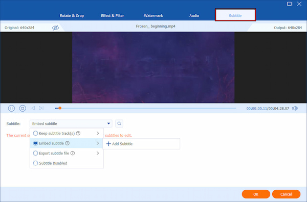
Task: Select Subtitle Disabled radio button
Action: click(35, 163)
